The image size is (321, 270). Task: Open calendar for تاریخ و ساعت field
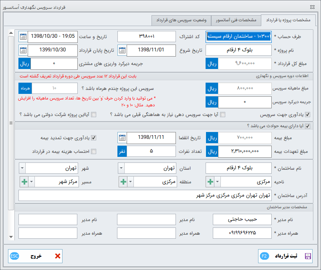tap(23, 37)
